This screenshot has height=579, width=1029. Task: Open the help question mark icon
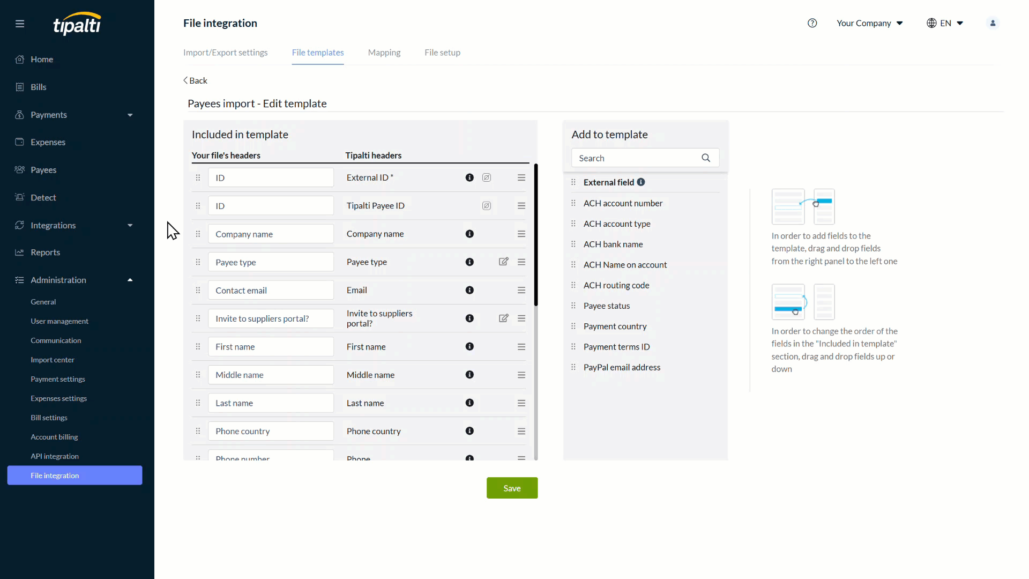812,23
